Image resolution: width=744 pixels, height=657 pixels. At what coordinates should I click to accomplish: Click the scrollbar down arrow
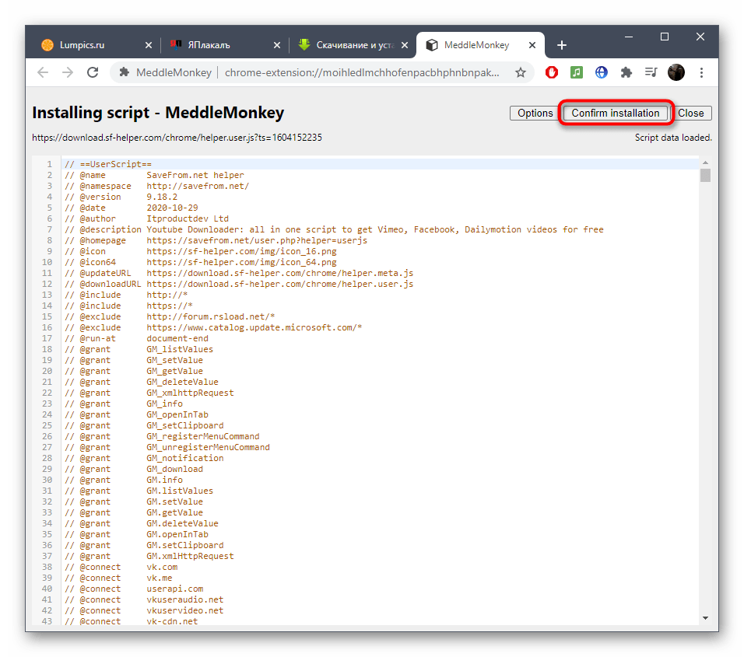(705, 617)
